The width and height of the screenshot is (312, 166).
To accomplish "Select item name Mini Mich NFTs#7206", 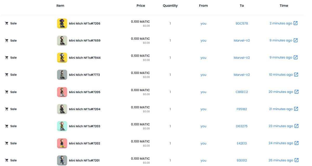I will pyautogui.click(x=84, y=24).
